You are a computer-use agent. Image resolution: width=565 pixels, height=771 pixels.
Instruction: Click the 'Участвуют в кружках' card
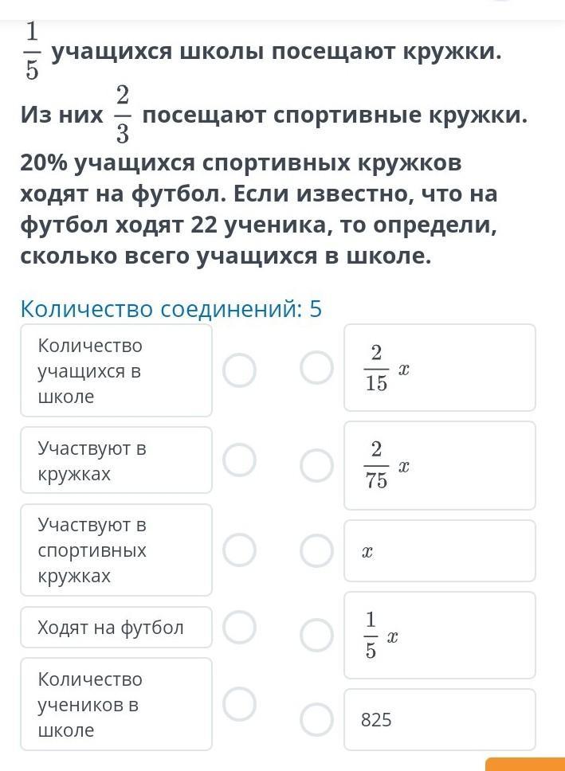click(116, 460)
